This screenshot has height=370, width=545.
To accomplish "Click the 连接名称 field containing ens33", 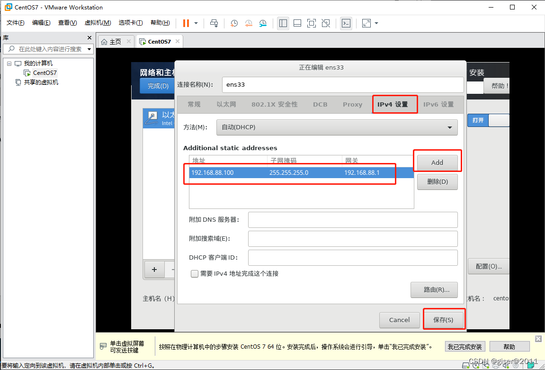I will (x=343, y=84).
